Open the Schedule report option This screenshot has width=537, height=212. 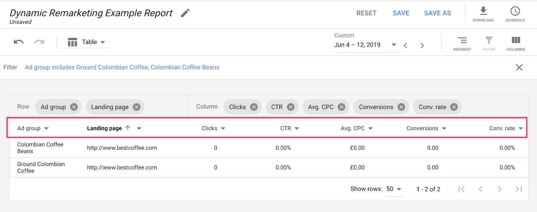coord(515,14)
